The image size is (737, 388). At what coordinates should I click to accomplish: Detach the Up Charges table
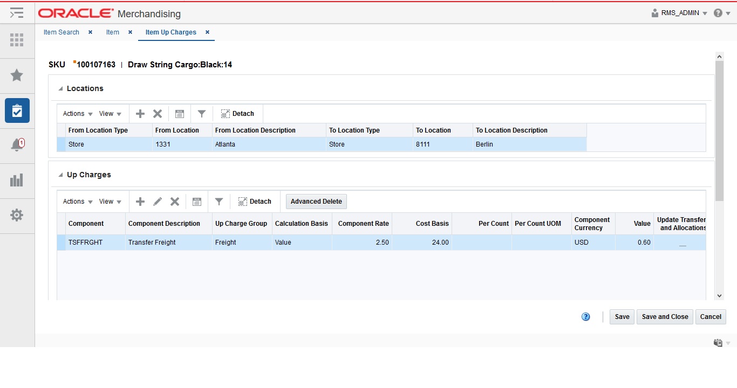coord(255,202)
